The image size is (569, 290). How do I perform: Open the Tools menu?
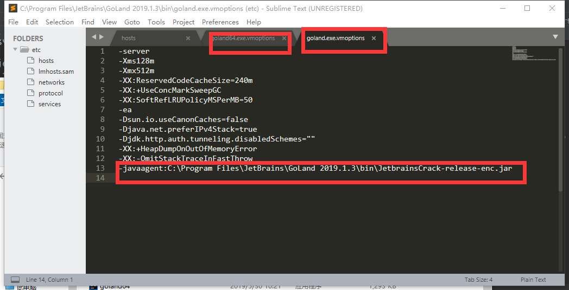[156, 22]
